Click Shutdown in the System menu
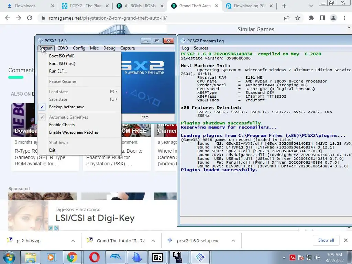352x264 pixels. click(79, 143)
